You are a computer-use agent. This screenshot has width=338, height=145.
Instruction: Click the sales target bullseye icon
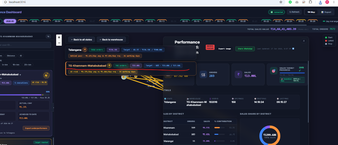[x=274, y=71]
